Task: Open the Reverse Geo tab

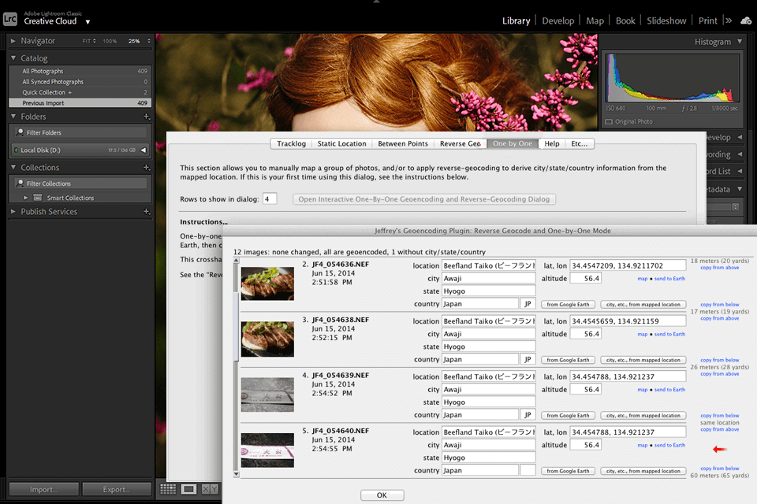Action: pyautogui.click(x=460, y=144)
